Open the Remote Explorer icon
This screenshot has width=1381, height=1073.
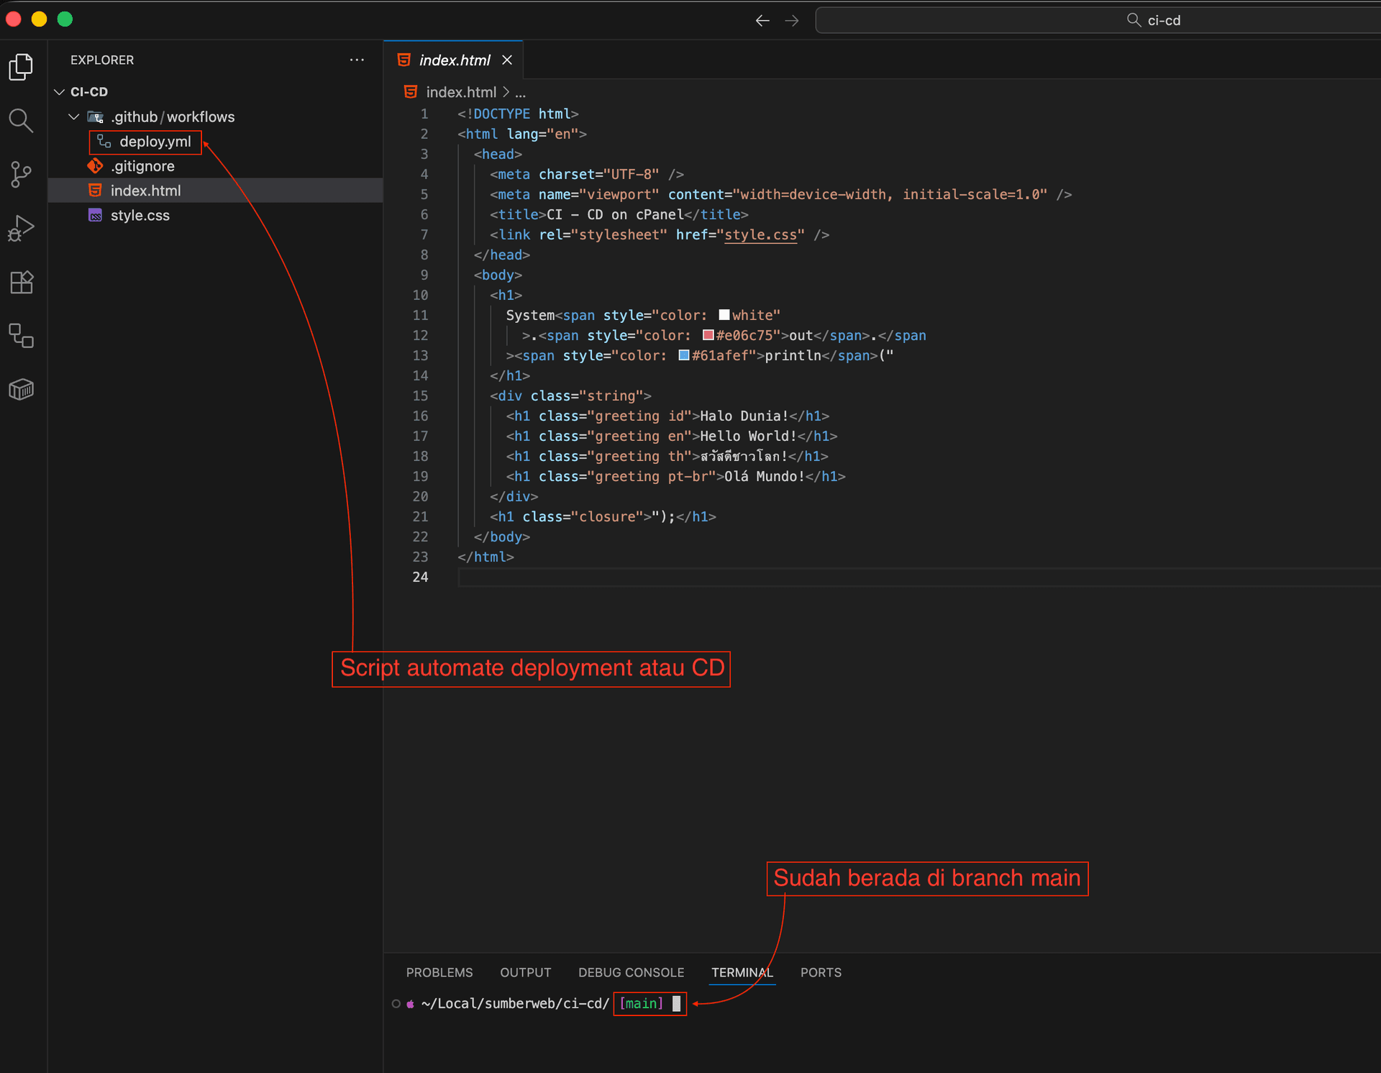(x=21, y=336)
